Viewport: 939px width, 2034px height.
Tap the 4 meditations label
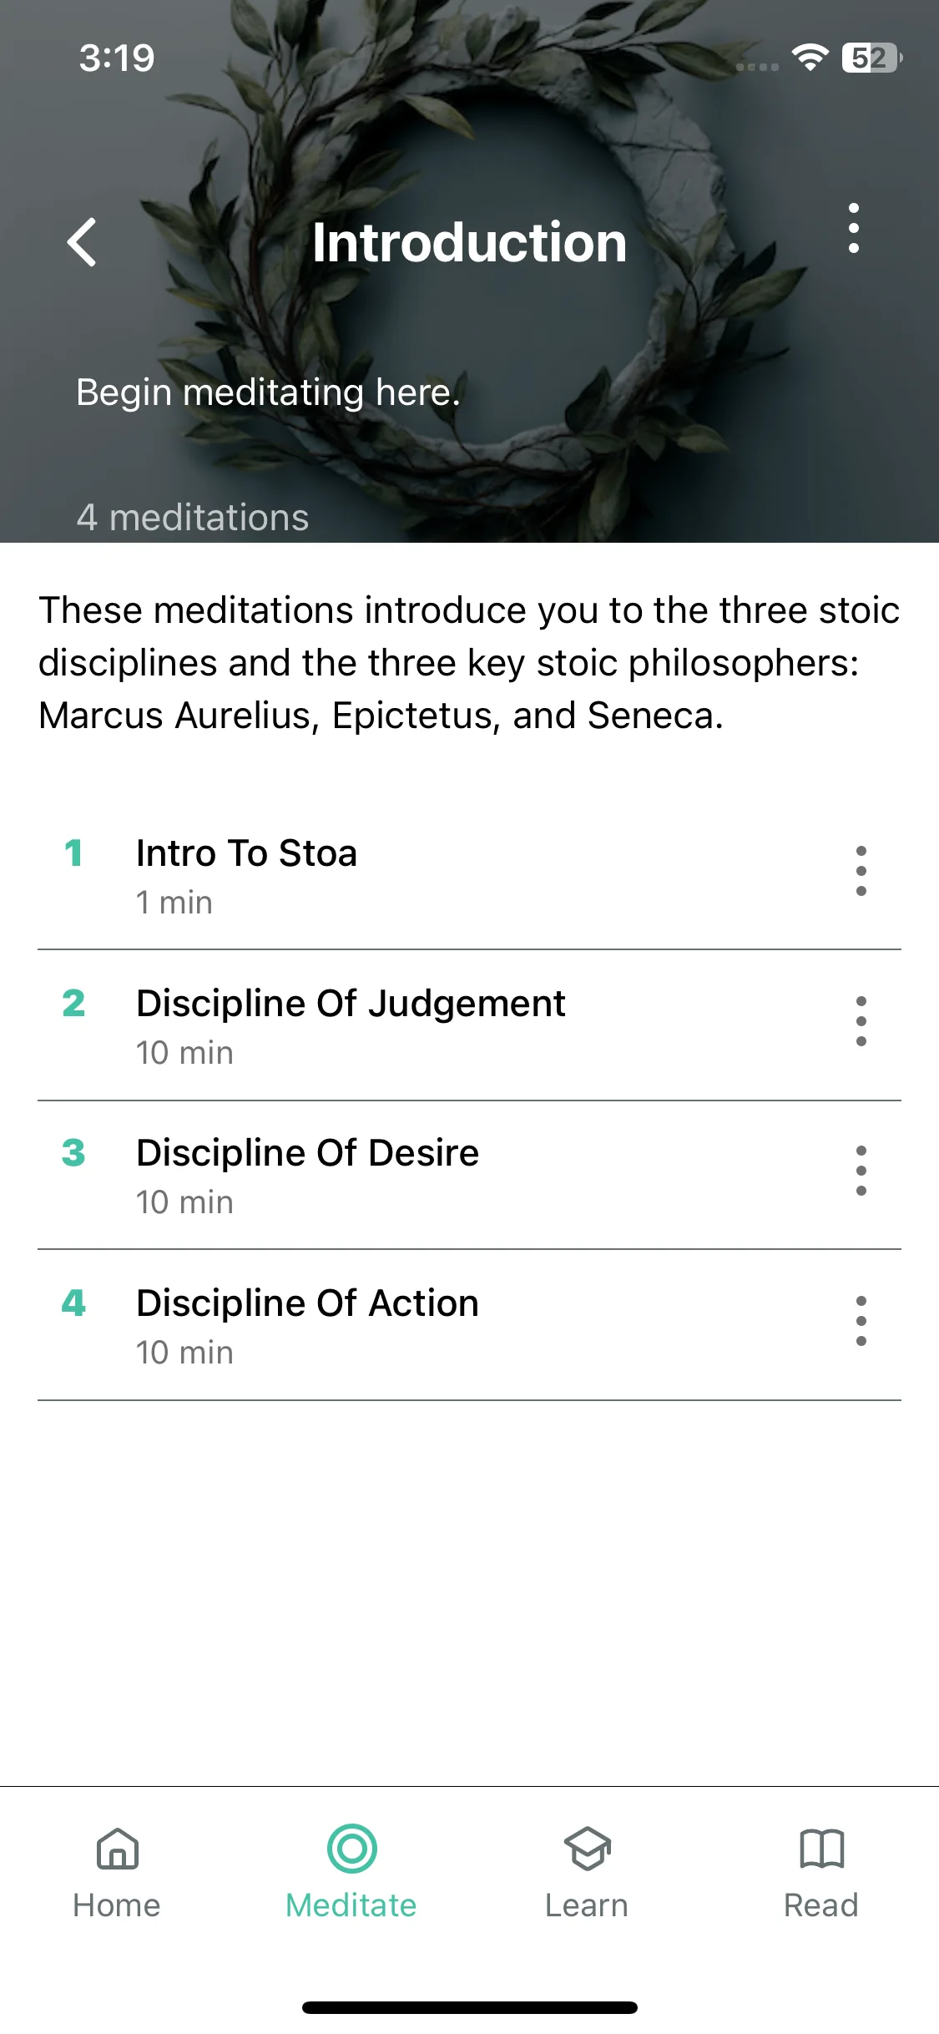[x=193, y=518]
